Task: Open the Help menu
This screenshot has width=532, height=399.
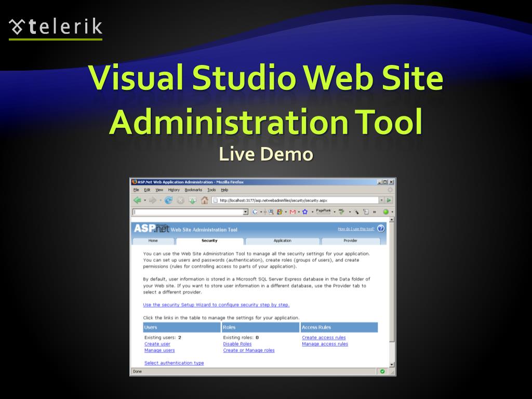Action: [224, 190]
